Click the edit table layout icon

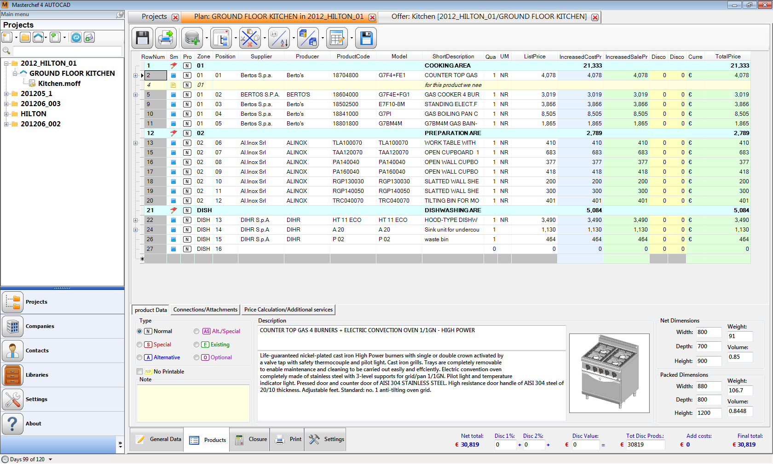point(337,38)
